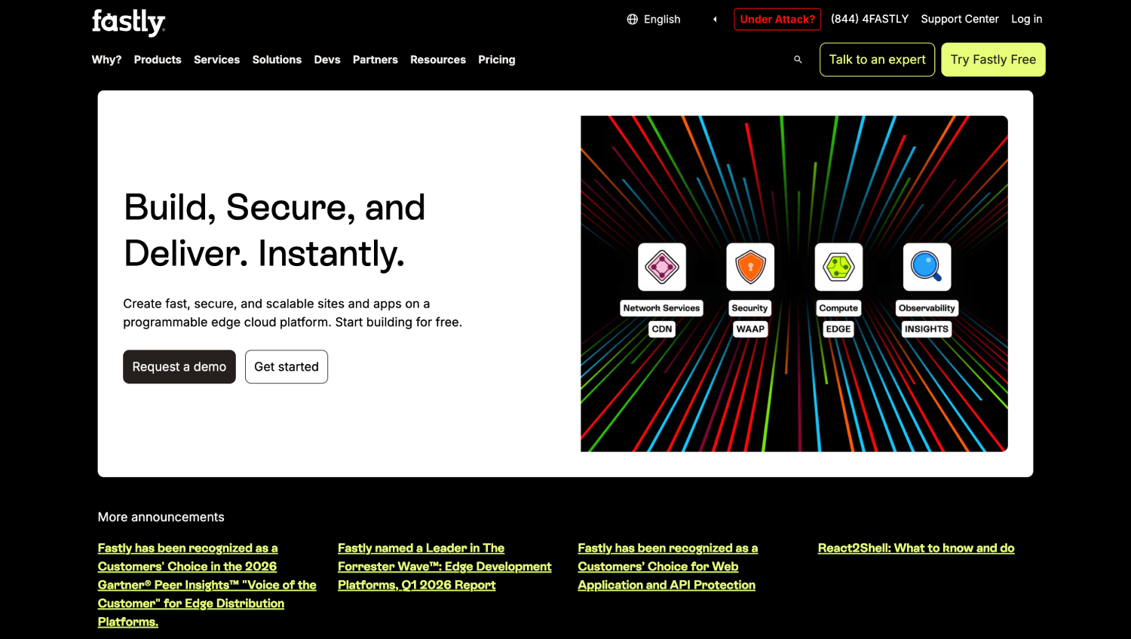The image size is (1131, 639).
Task: Click the WAAP tag
Action: point(750,329)
